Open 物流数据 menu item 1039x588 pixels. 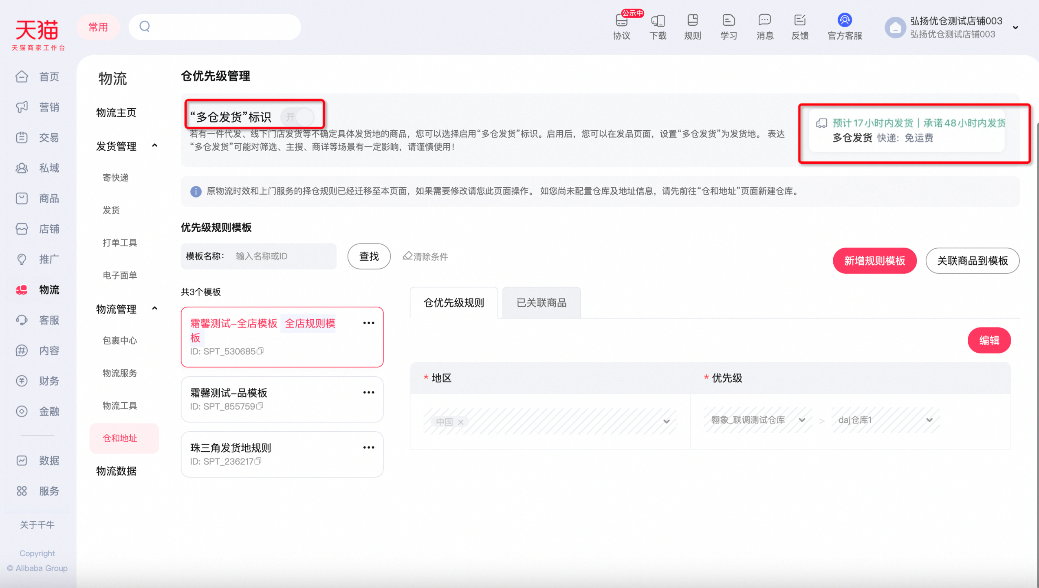click(x=116, y=471)
